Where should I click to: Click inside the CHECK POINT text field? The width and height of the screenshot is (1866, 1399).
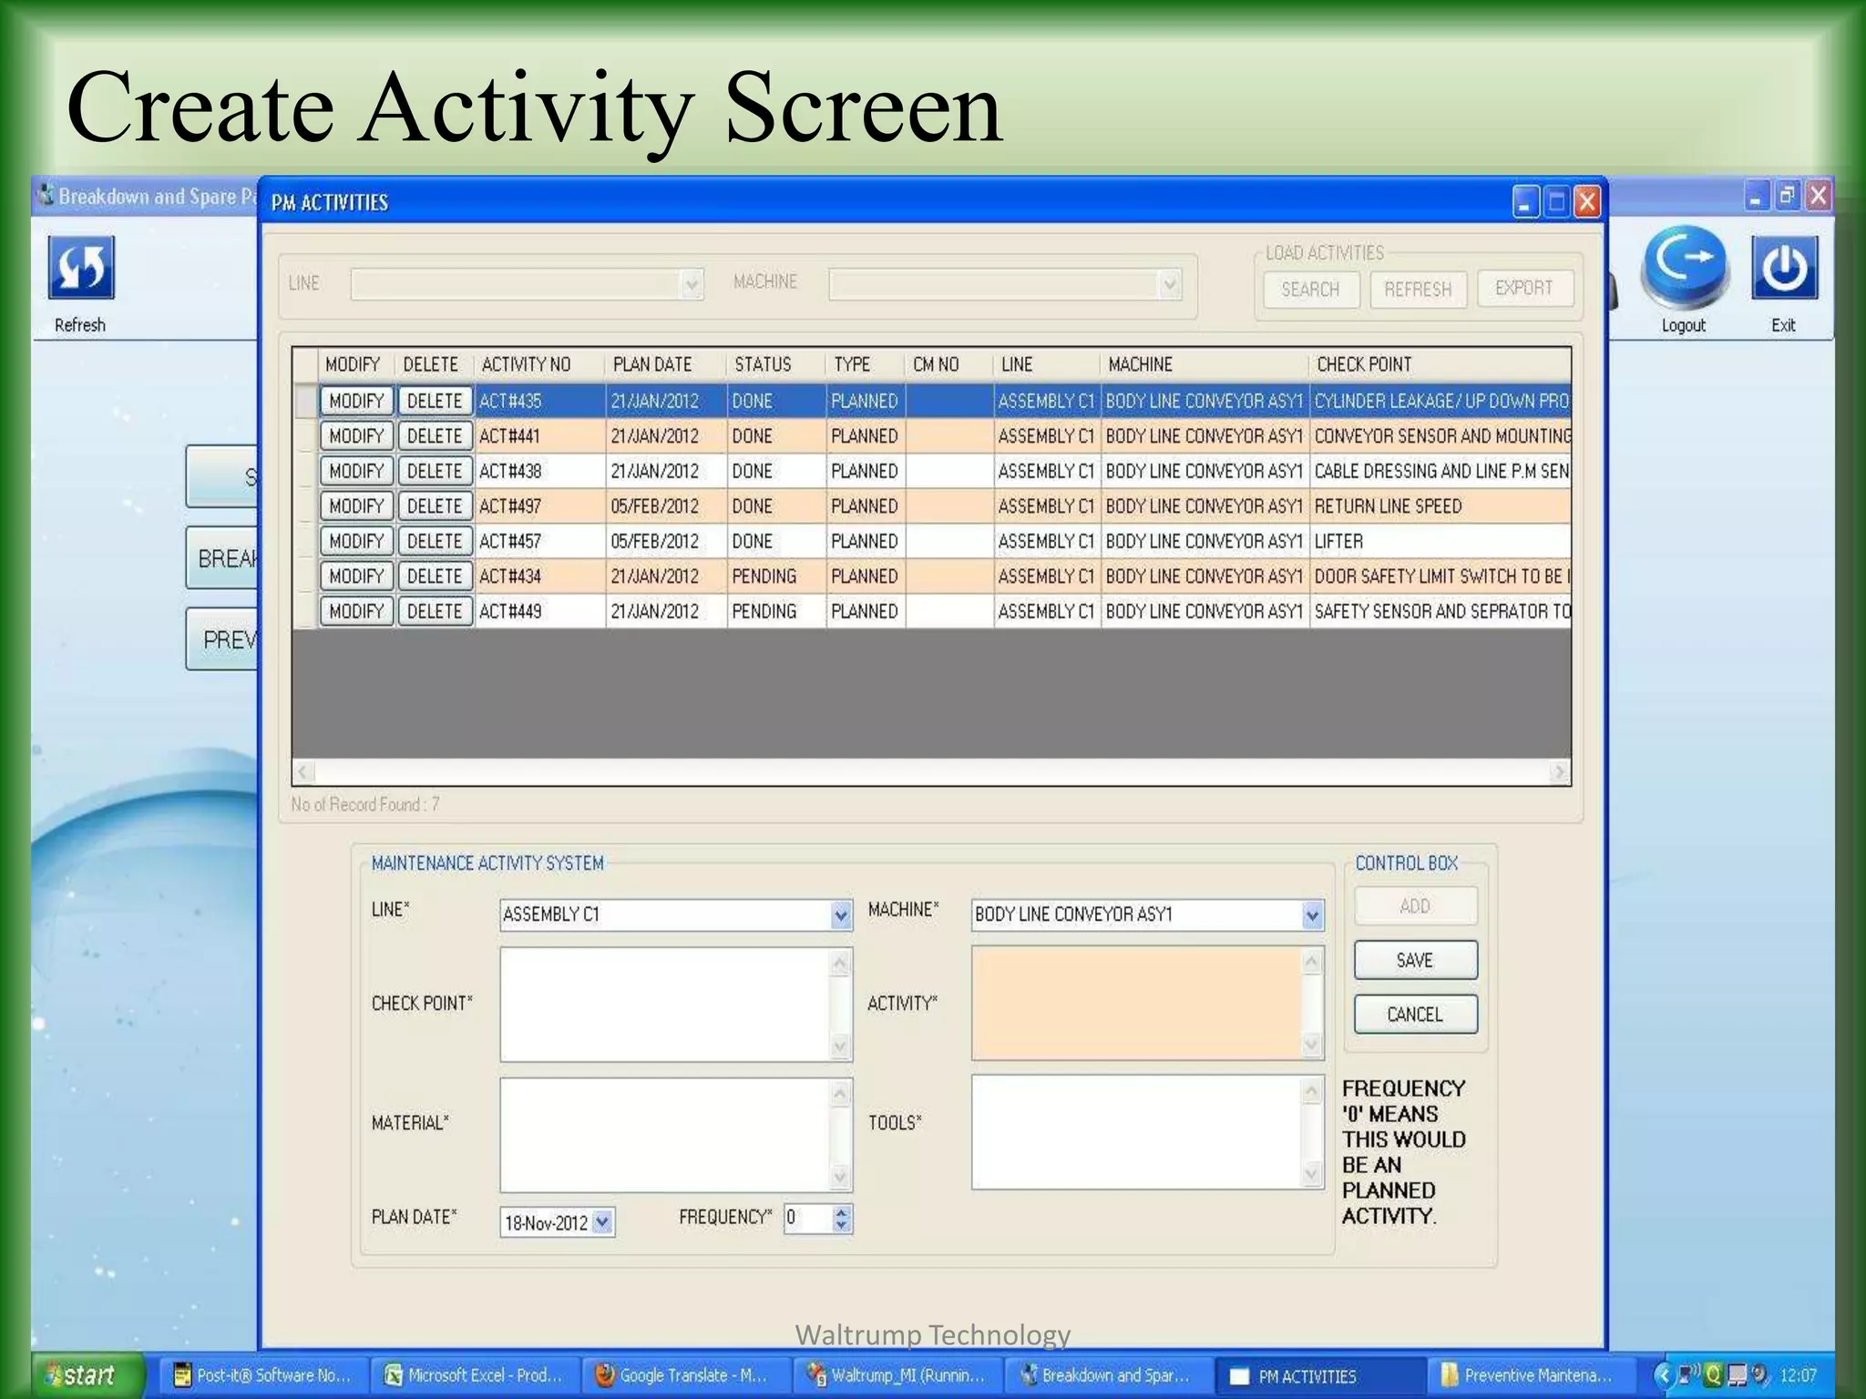pyautogui.click(x=665, y=1004)
